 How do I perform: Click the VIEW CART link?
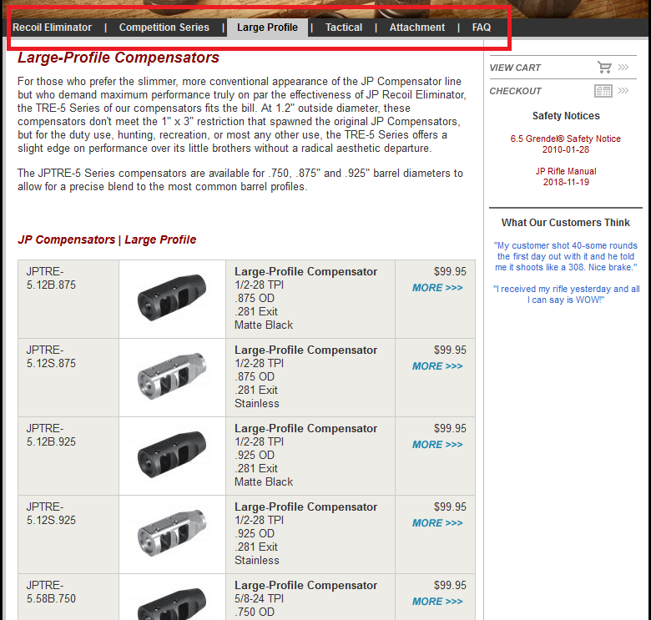[x=515, y=68]
